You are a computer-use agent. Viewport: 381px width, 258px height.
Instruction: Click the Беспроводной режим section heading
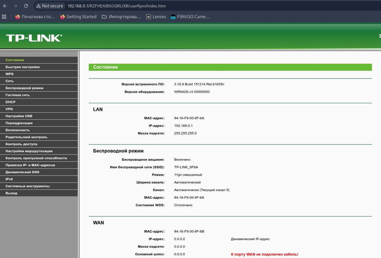point(118,151)
